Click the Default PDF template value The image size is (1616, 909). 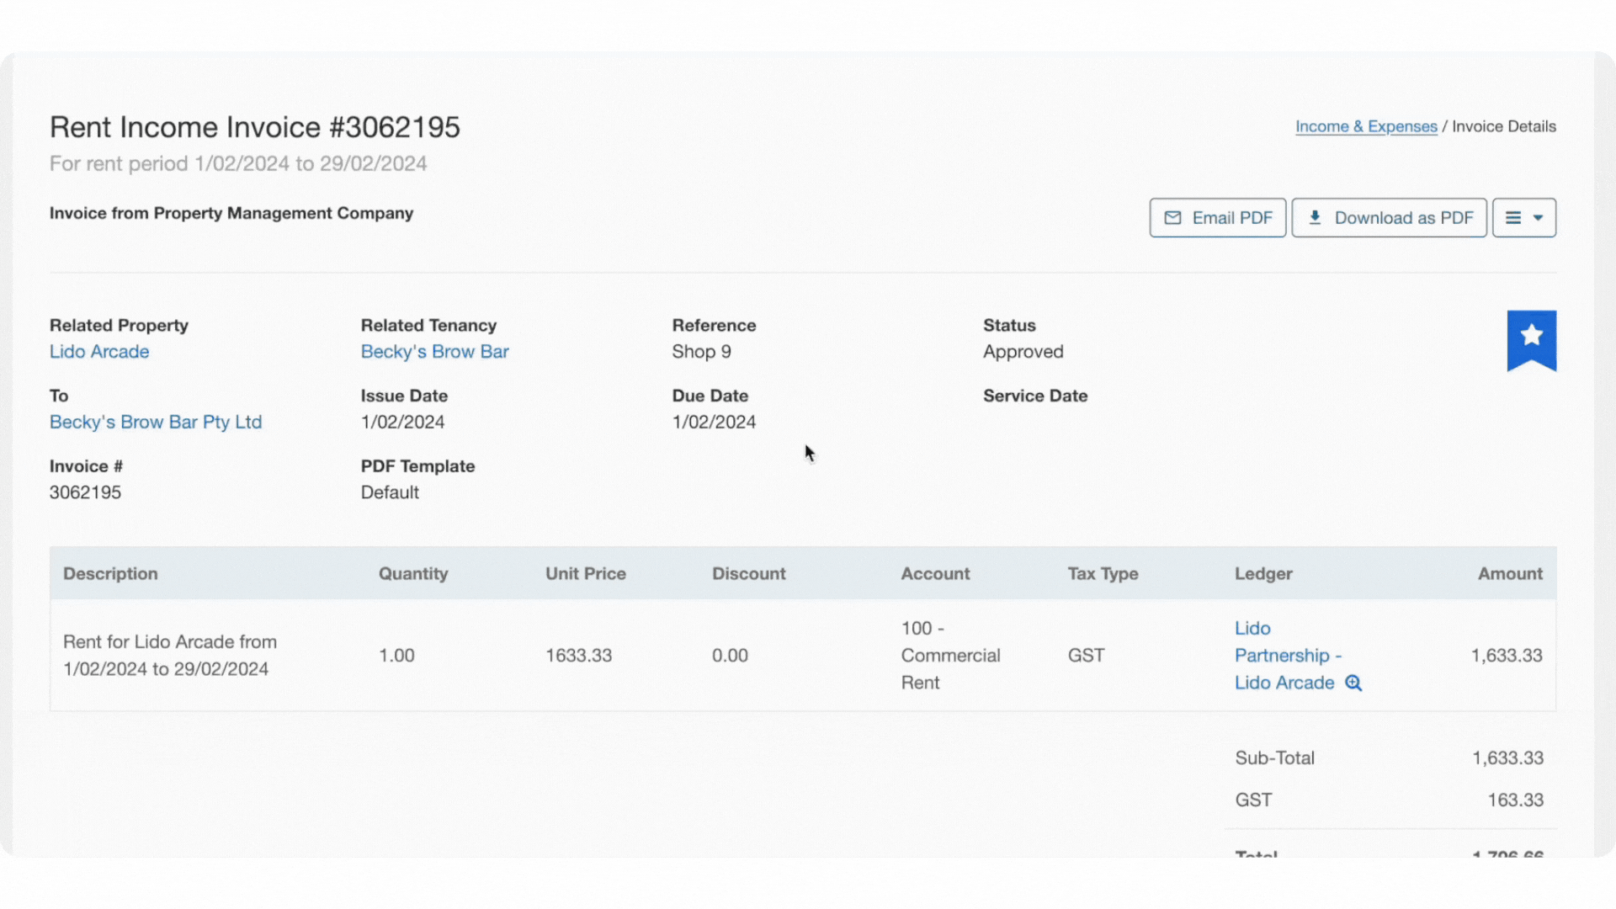(390, 492)
